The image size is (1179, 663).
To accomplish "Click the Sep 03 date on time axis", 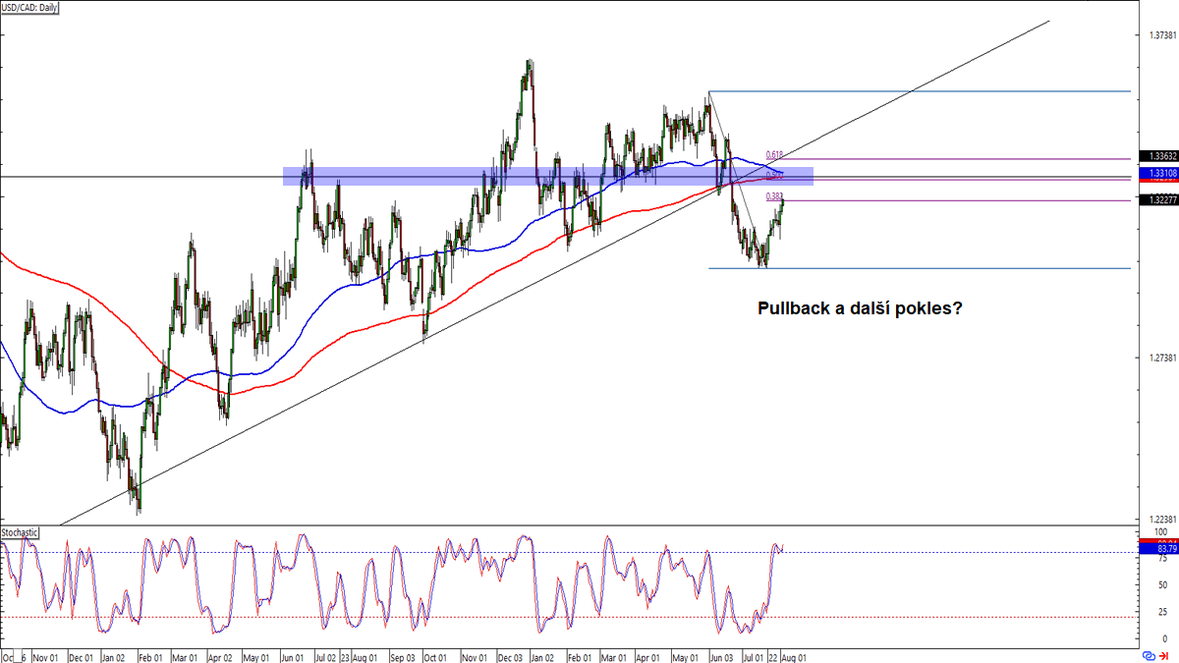I will pyautogui.click(x=404, y=656).
